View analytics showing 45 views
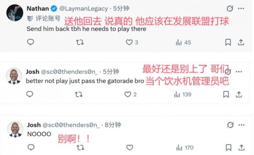The image size is (254, 155). pyautogui.click(x=183, y=42)
